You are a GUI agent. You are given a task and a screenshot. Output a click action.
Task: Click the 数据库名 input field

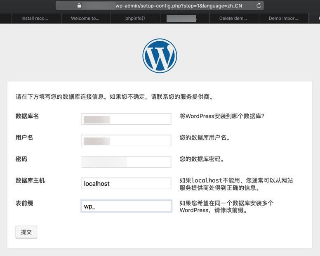click(x=126, y=119)
